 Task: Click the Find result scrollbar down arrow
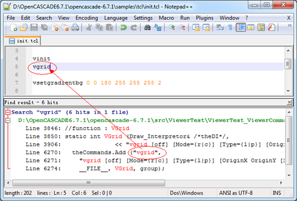coord(289,175)
